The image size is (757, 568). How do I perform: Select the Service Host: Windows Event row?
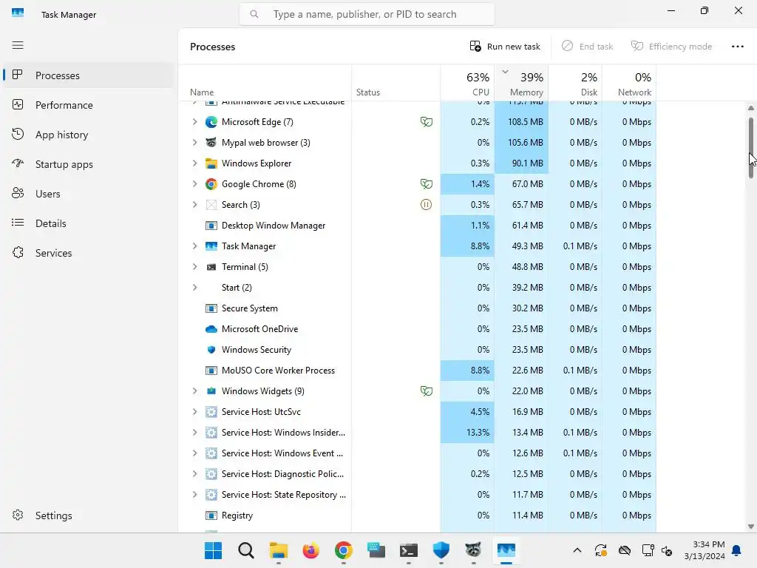click(x=417, y=453)
